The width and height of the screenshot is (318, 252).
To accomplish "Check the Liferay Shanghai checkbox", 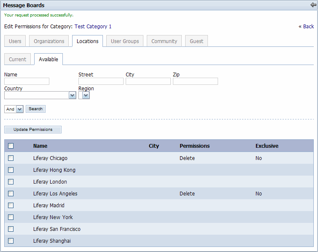I will click(11, 241).
